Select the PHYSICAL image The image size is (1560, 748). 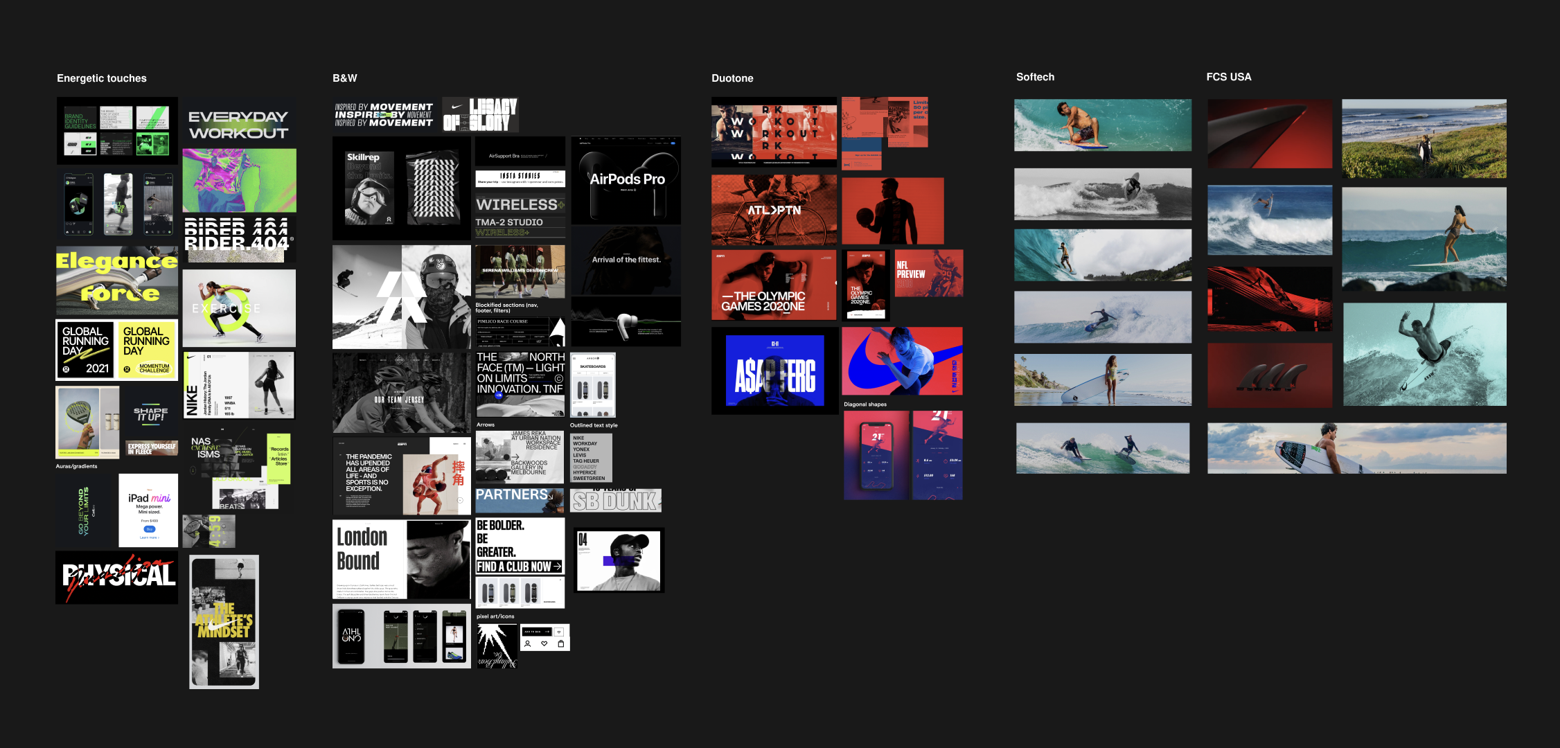click(x=117, y=578)
